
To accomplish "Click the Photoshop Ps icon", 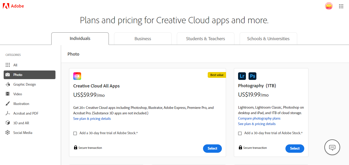I will pos(252,76).
